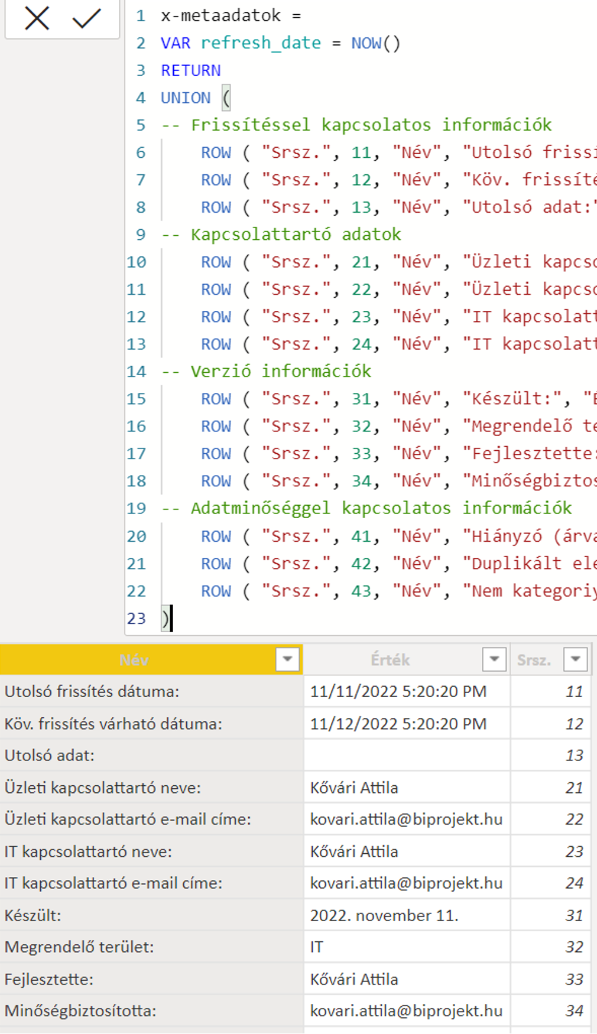Viewport: 597px width, 1034px height.
Task: Click the 'Verzió információk' comment line
Action: [281, 371]
